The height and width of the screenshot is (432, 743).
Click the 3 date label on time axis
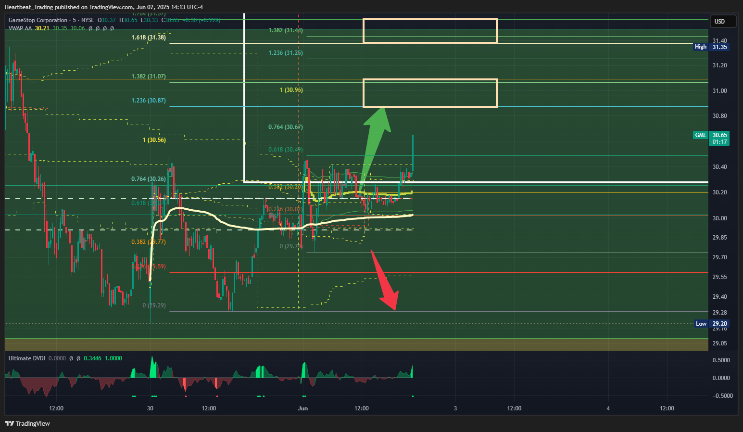point(455,408)
